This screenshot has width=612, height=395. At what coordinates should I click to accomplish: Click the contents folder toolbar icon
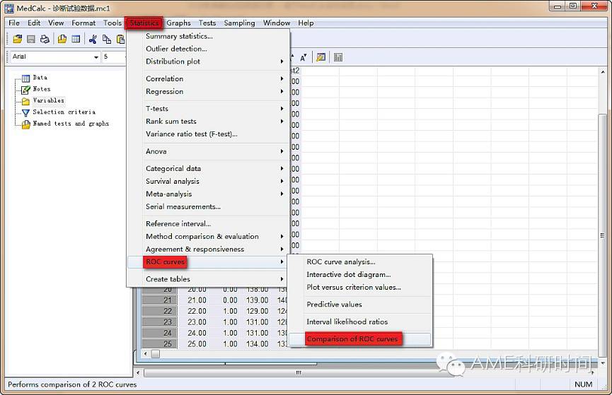62,39
